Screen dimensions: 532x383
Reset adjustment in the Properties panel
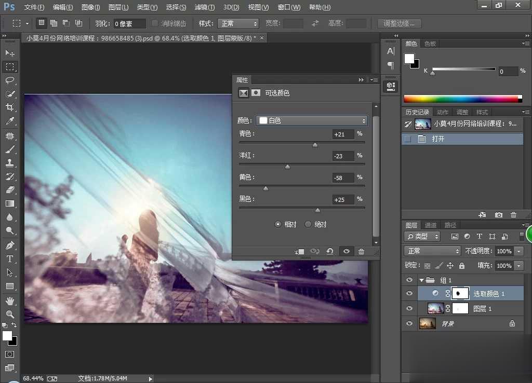tap(329, 252)
